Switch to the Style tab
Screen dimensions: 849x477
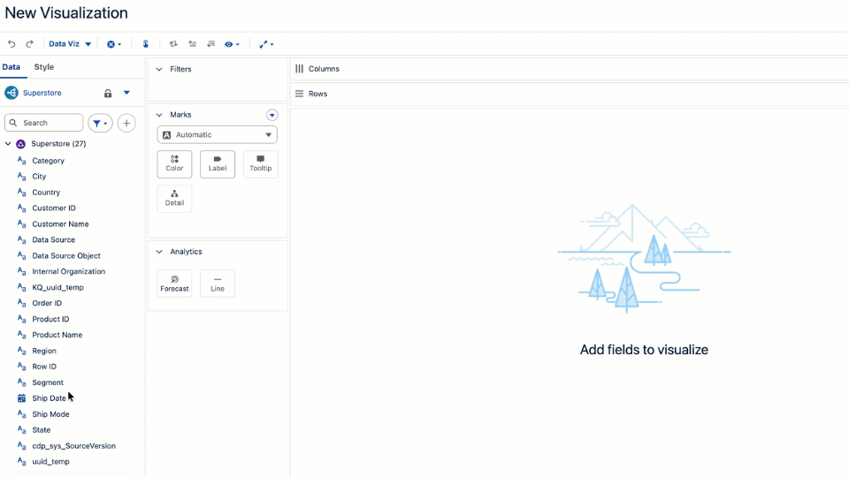(44, 67)
